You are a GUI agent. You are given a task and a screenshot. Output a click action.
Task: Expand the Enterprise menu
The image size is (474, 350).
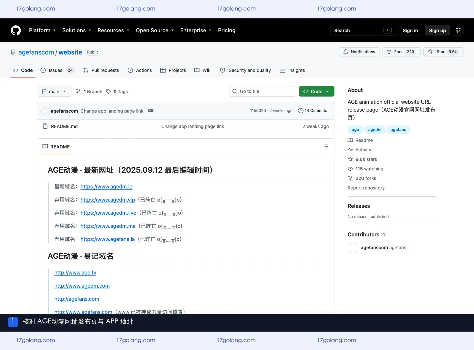(196, 30)
